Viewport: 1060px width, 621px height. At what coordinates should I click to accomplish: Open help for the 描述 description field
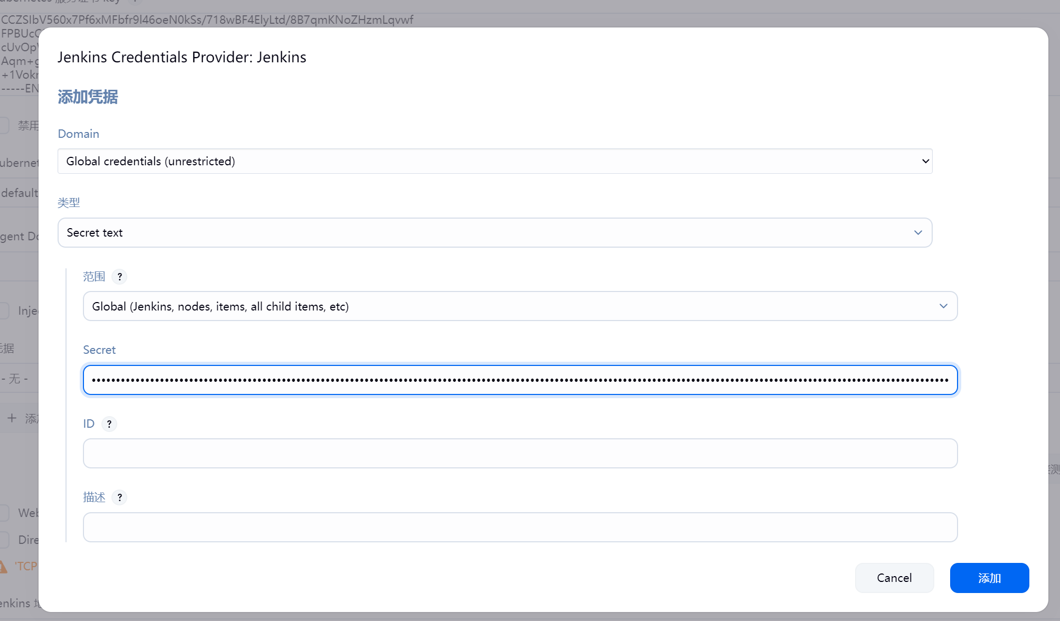coord(119,497)
